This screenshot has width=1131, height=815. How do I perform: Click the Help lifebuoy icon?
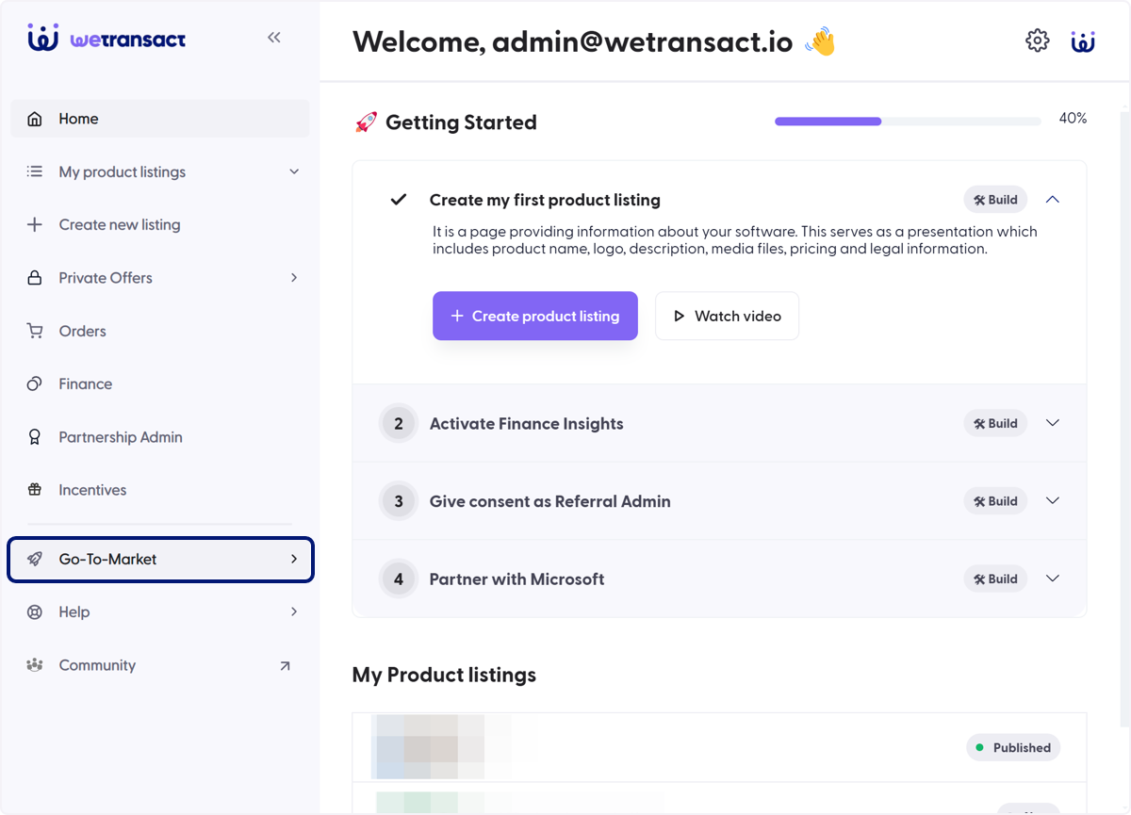click(x=35, y=612)
